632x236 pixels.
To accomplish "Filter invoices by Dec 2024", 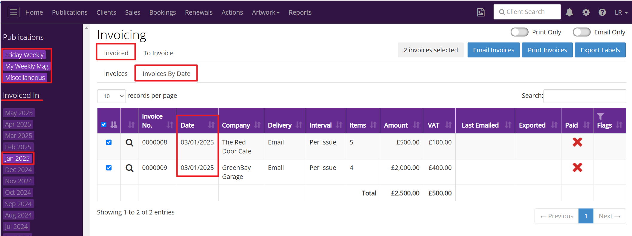I will coord(19,170).
